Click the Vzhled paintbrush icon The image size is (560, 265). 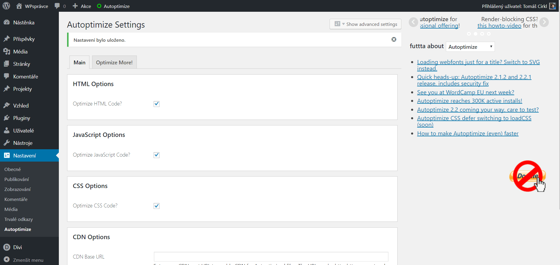coord(6,105)
